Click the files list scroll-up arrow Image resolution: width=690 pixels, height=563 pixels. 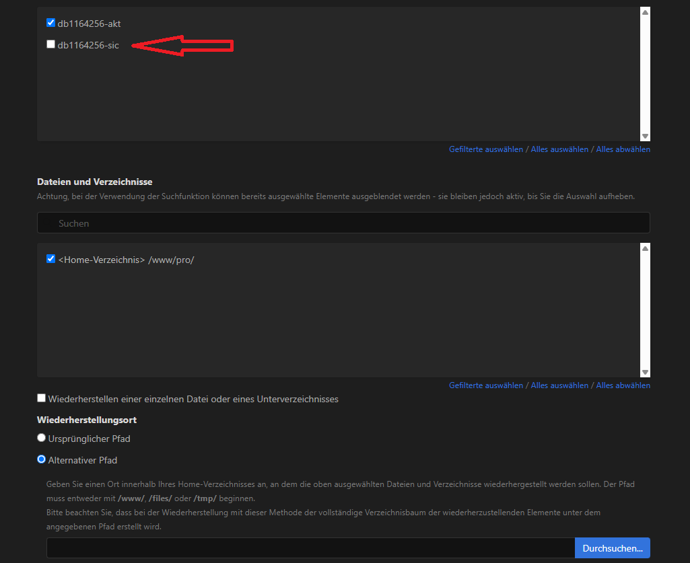pos(645,248)
